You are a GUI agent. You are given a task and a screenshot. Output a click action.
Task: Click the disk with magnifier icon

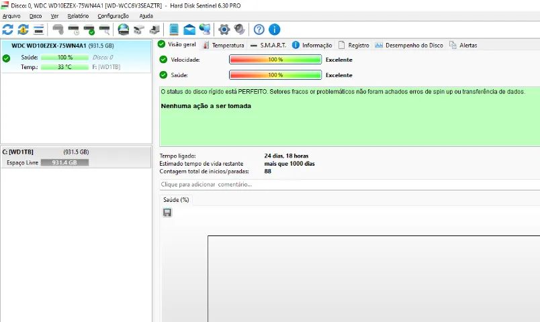click(105, 30)
